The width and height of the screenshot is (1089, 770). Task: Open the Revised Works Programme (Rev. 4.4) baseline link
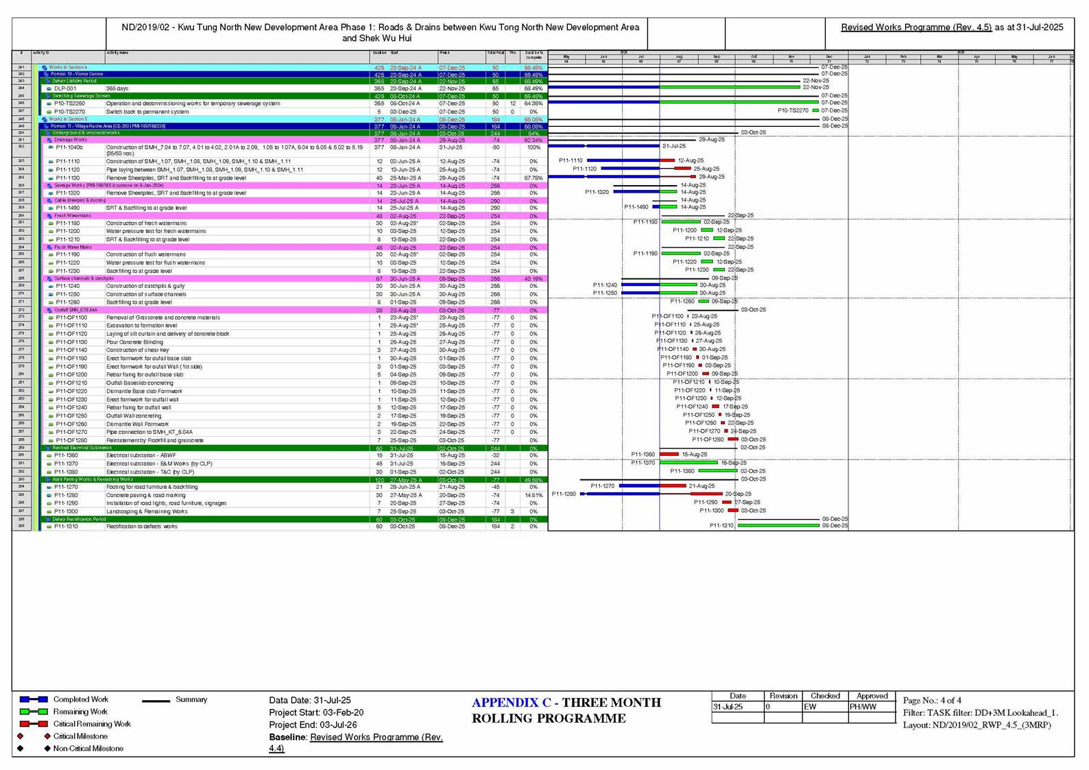tap(376, 737)
